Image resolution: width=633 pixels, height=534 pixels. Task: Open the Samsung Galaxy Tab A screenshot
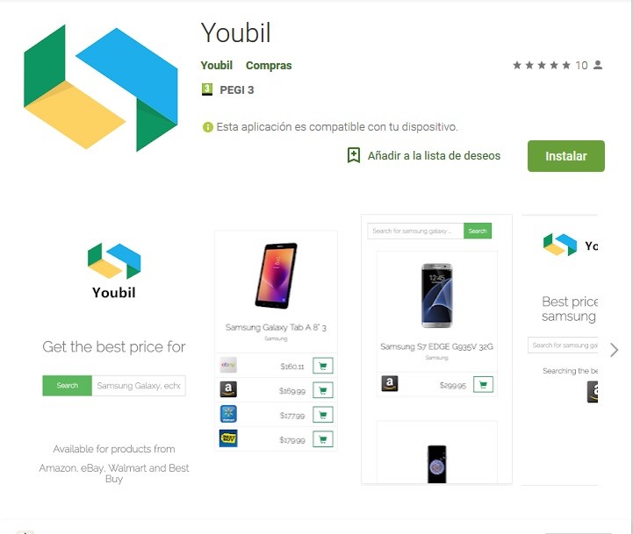coord(276,341)
